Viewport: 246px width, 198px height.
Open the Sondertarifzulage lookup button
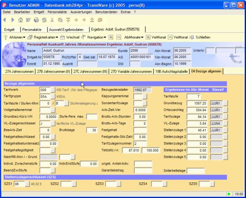(145, 103)
